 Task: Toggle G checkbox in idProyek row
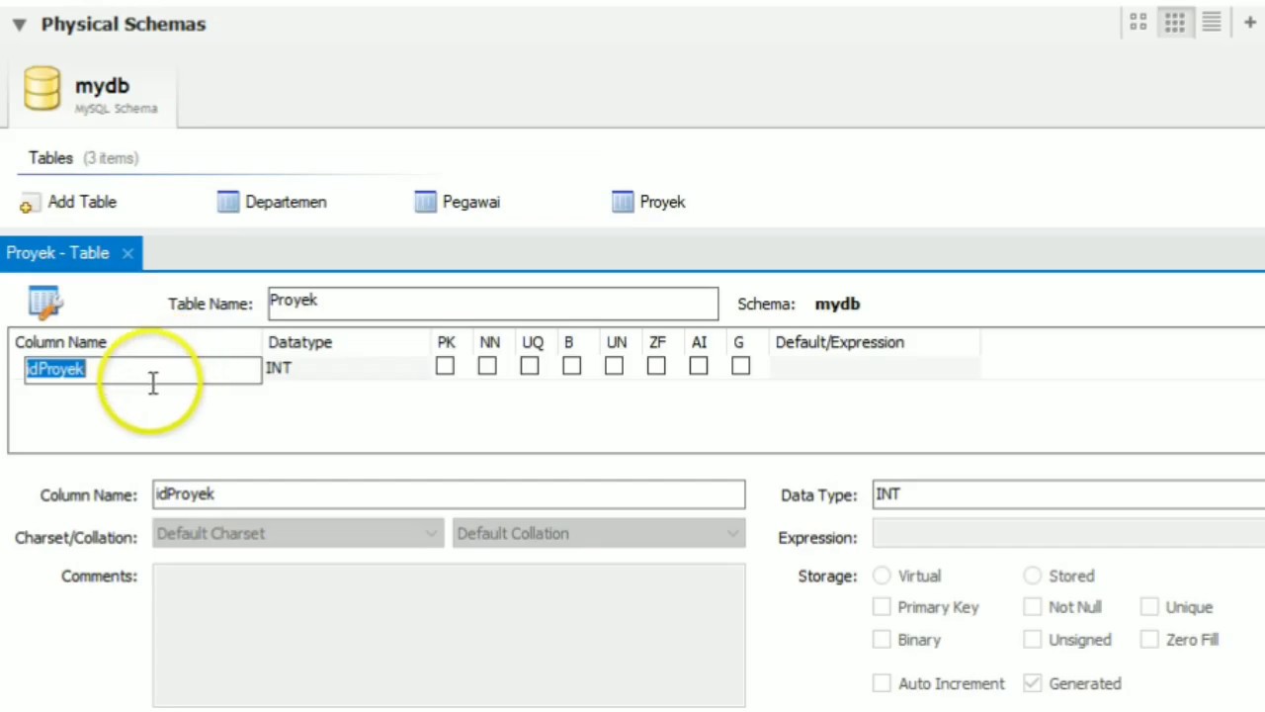pos(741,367)
